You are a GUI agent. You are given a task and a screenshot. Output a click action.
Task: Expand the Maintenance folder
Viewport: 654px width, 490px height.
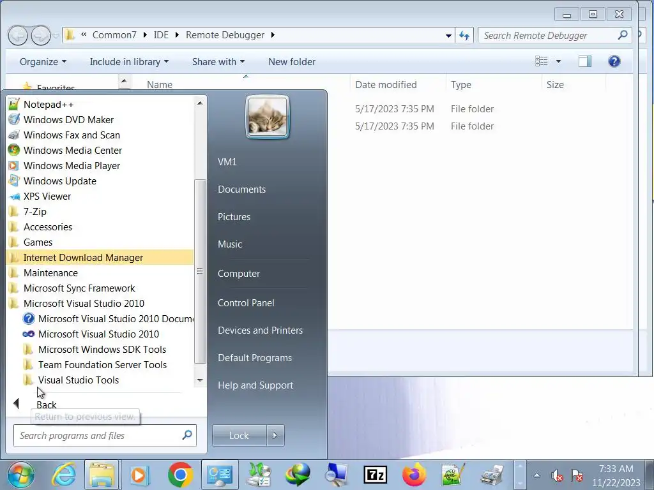(x=50, y=273)
